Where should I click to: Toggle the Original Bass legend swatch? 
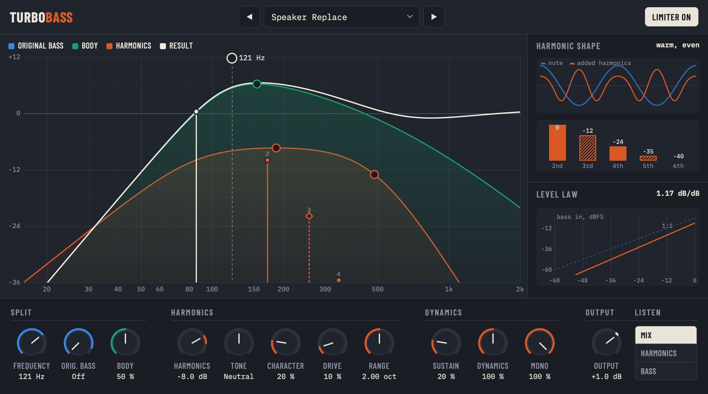pos(11,46)
